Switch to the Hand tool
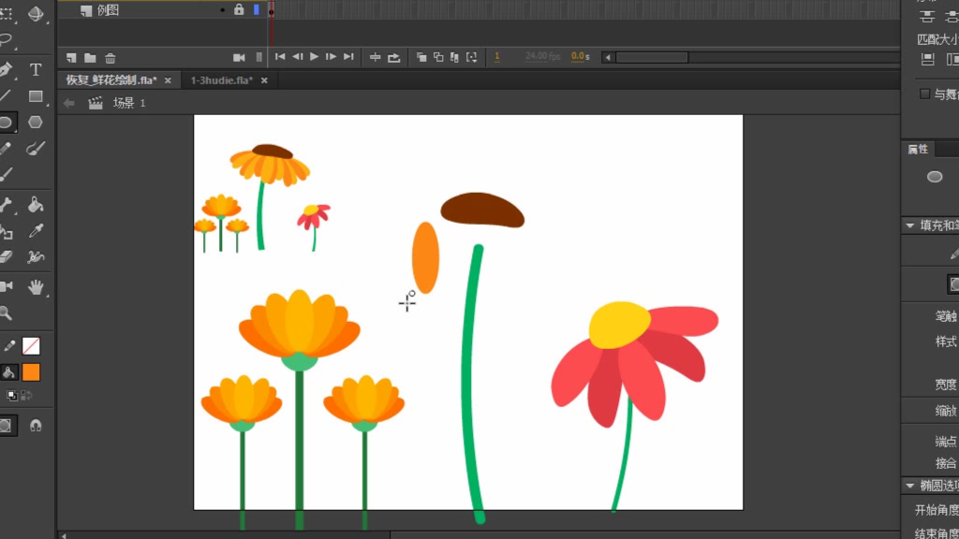Screen dimensions: 959x539 (36, 287)
